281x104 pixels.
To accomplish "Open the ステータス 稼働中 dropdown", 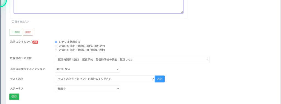I will tap(87, 89).
